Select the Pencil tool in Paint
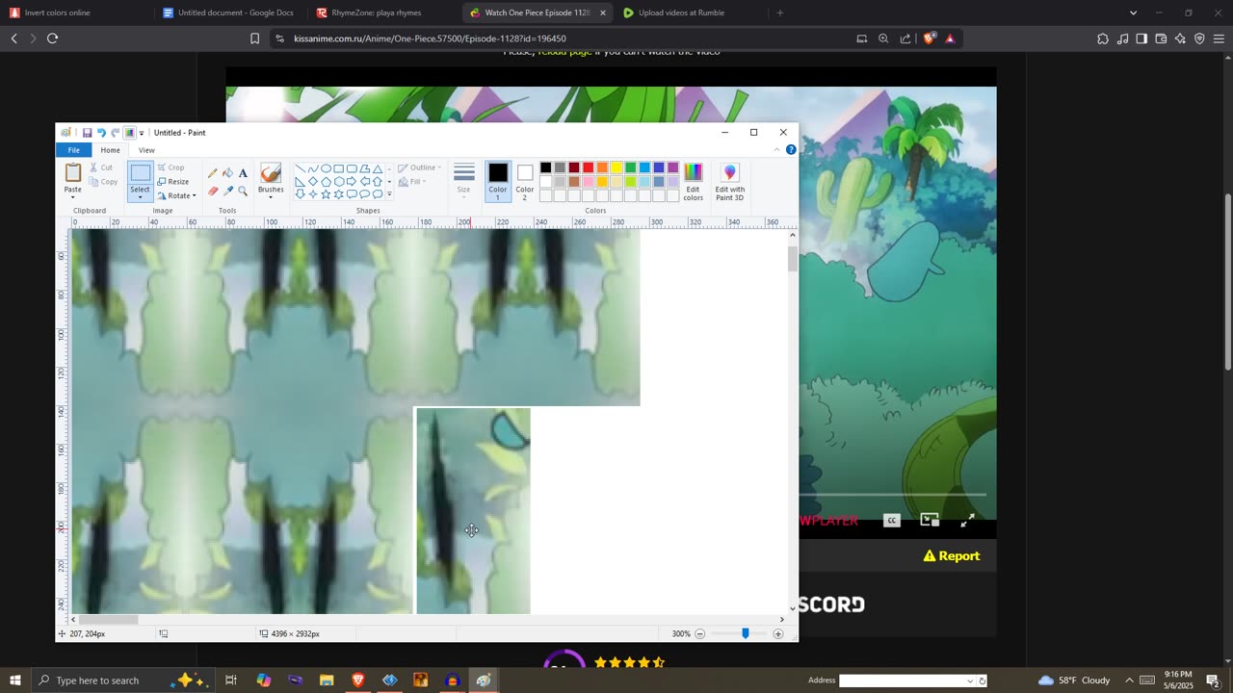Screen dimensions: 1233x693 click(212, 173)
